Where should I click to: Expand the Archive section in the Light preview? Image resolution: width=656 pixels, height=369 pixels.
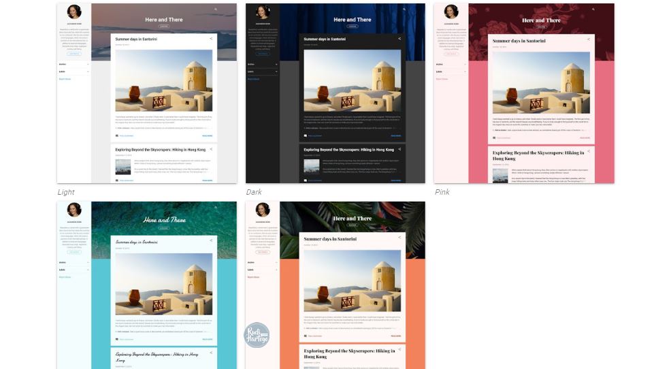point(74,65)
